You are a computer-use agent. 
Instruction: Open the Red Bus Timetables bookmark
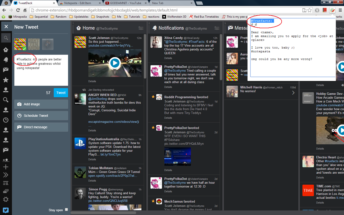(204, 17)
